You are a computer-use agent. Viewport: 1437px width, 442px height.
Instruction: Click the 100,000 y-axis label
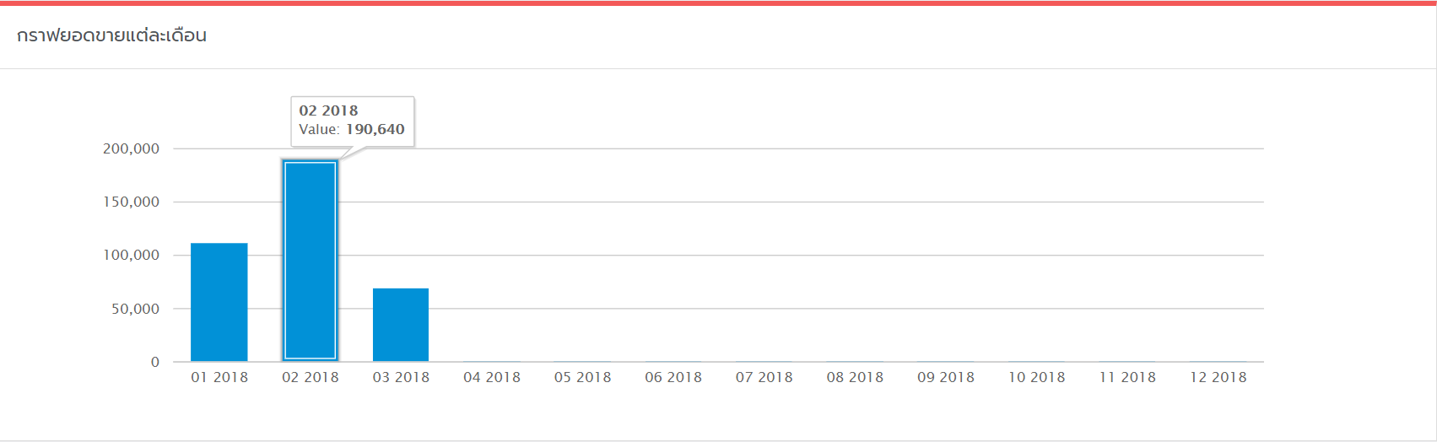coord(131,255)
